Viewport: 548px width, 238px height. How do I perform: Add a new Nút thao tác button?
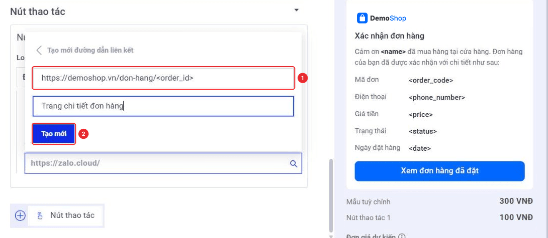(66, 215)
